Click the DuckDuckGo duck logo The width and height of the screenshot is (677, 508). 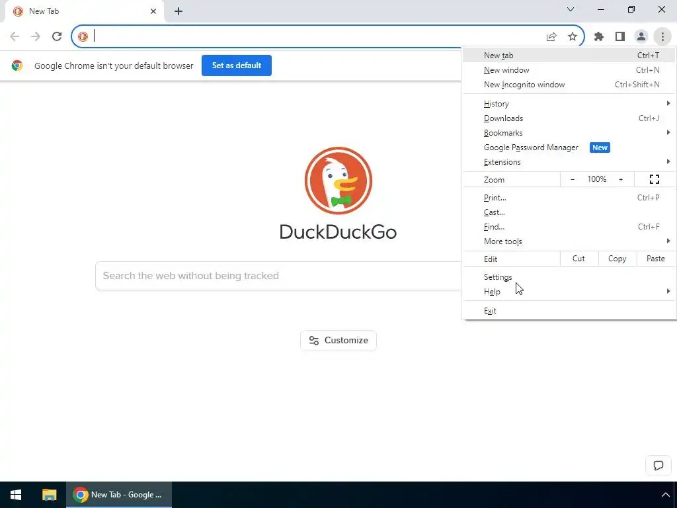[338, 181]
